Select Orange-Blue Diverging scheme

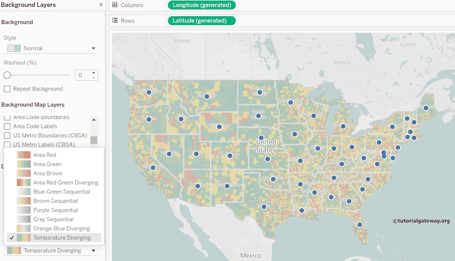click(54, 229)
